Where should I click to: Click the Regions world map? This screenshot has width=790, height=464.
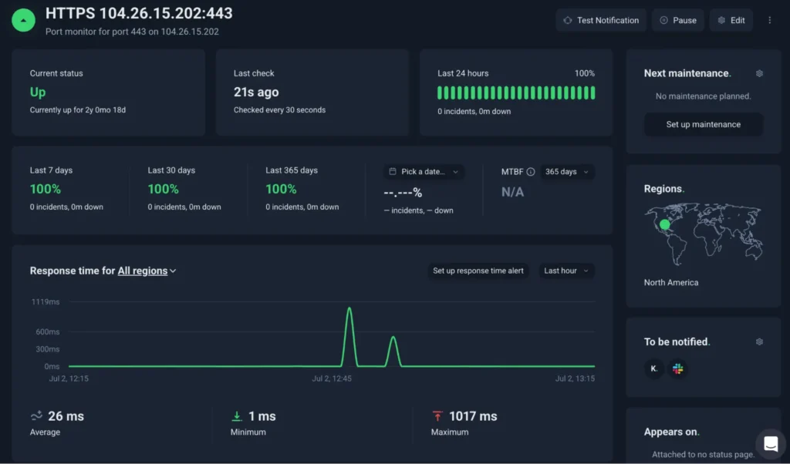(x=704, y=234)
